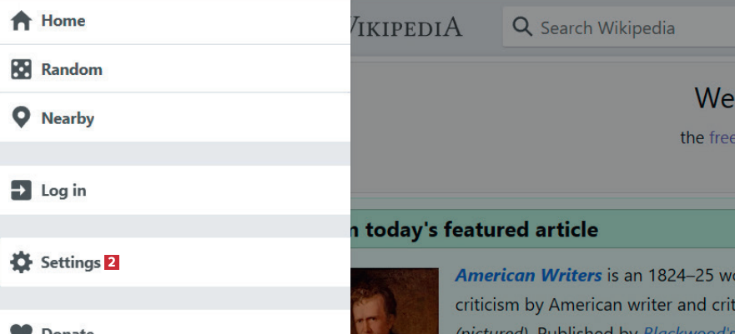735x334 pixels.
Task: Open the American Writers article link
Action: (x=529, y=275)
